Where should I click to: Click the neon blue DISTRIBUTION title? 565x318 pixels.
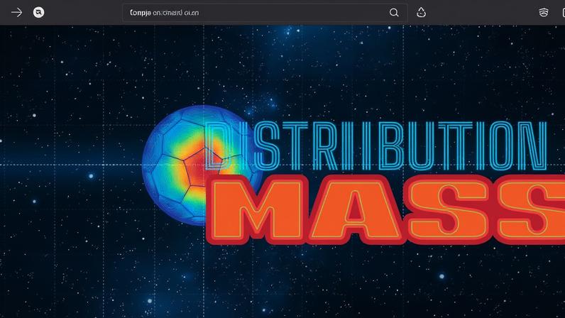click(x=375, y=146)
